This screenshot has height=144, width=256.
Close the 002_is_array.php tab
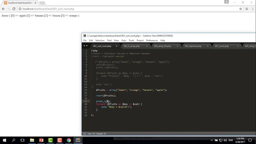point(147,46)
